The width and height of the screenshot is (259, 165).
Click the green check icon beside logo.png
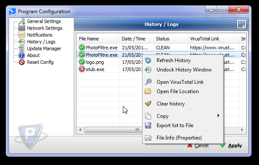82,62
